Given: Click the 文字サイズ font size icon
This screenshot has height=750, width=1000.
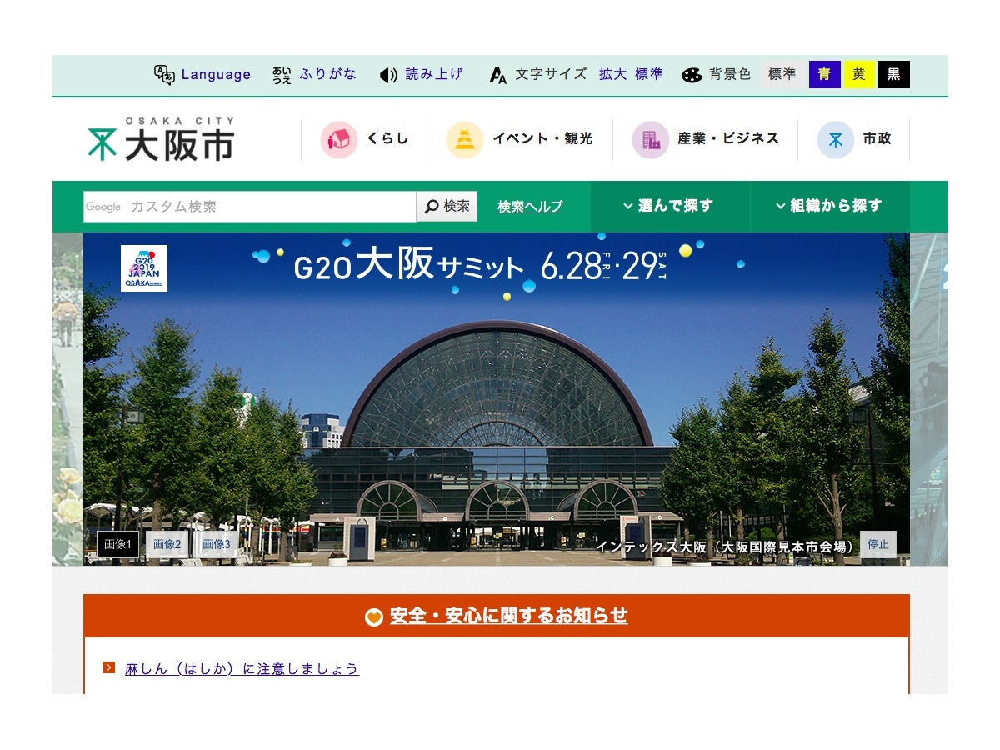Looking at the screenshot, I should tap(497, 74).
